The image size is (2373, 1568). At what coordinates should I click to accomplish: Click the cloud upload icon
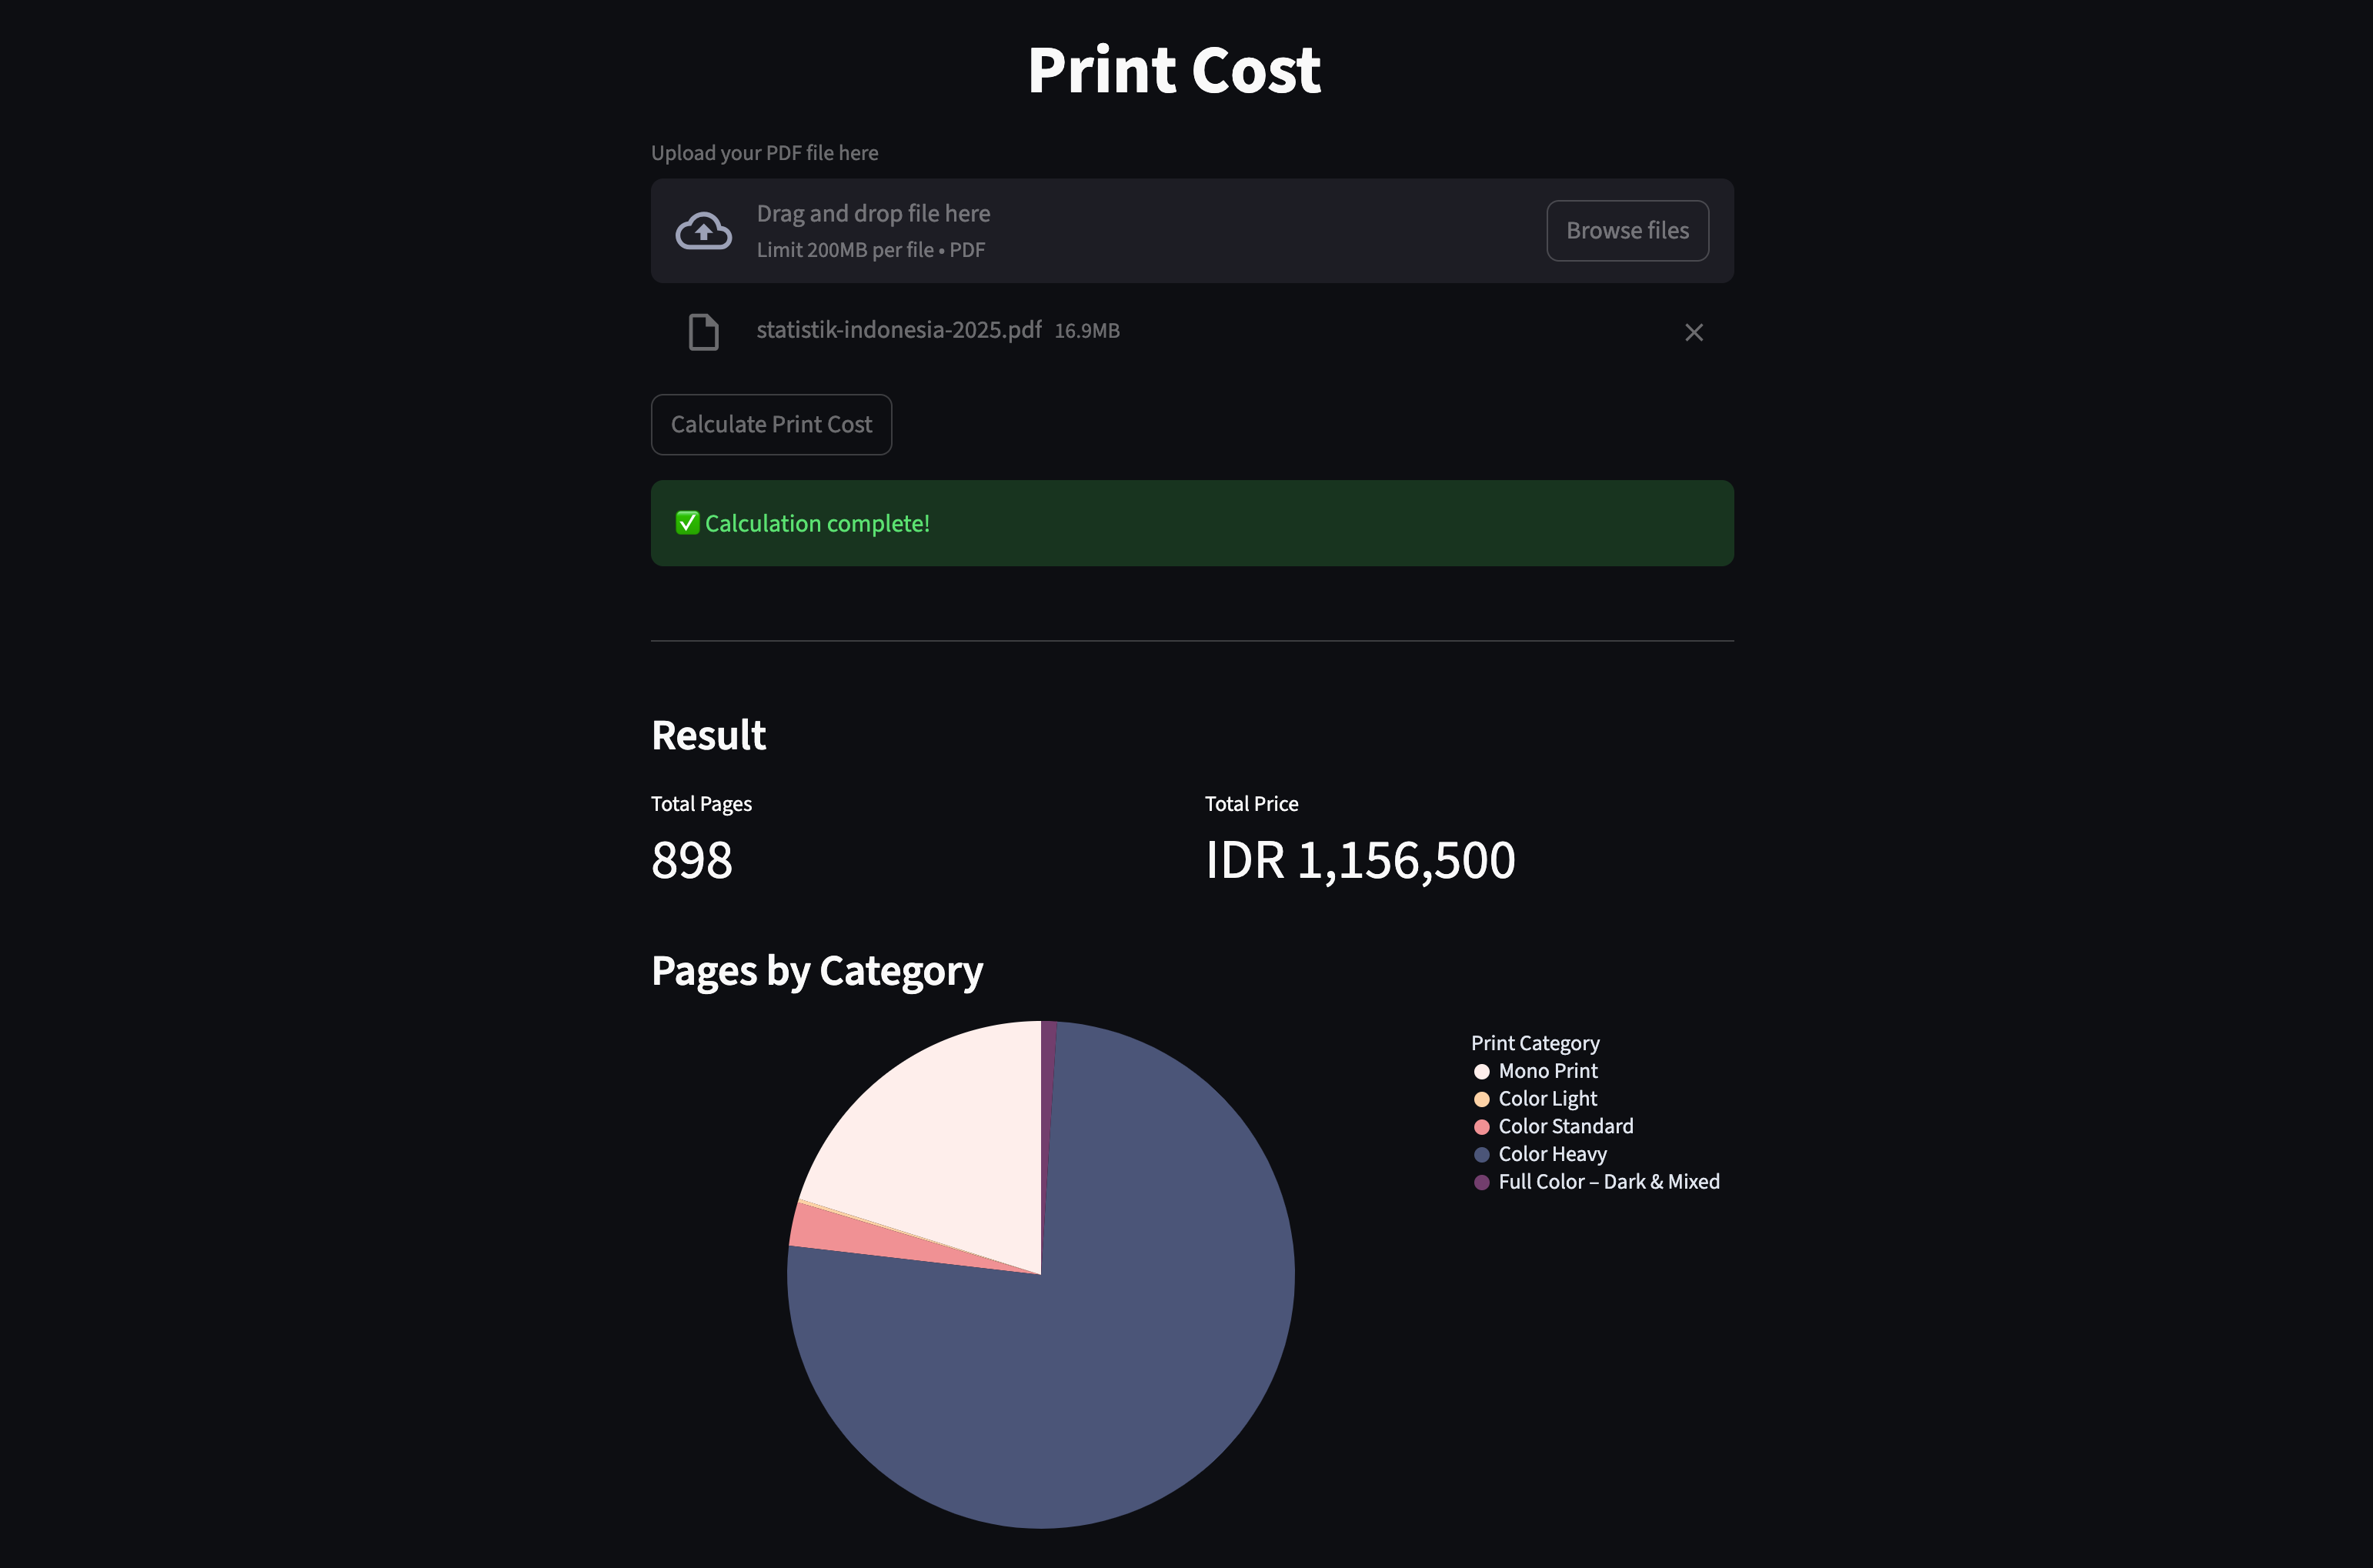coord(703,230)
